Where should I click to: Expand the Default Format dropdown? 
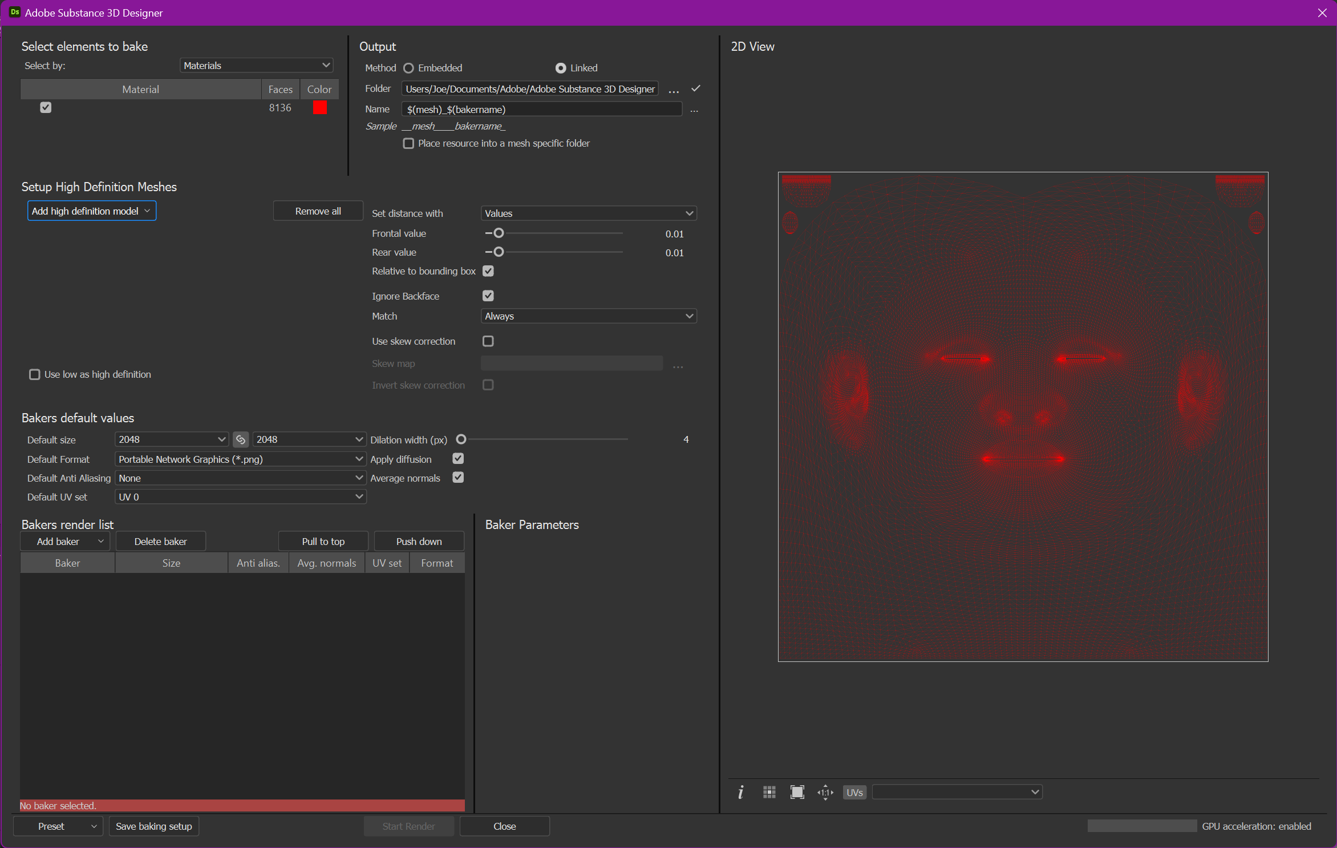pos(240,459)
